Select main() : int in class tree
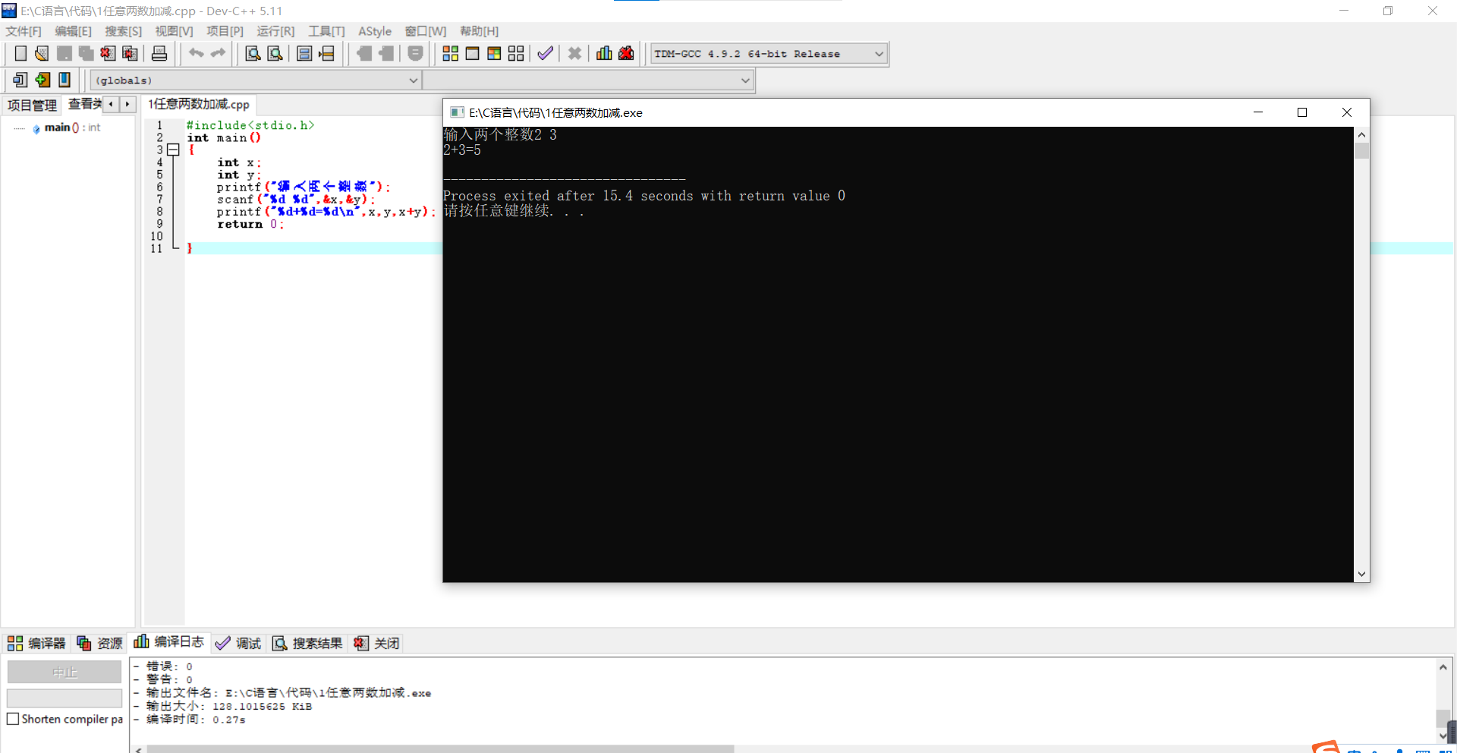The height and width of the screenshot is (753, 1457). click(72, 128)
